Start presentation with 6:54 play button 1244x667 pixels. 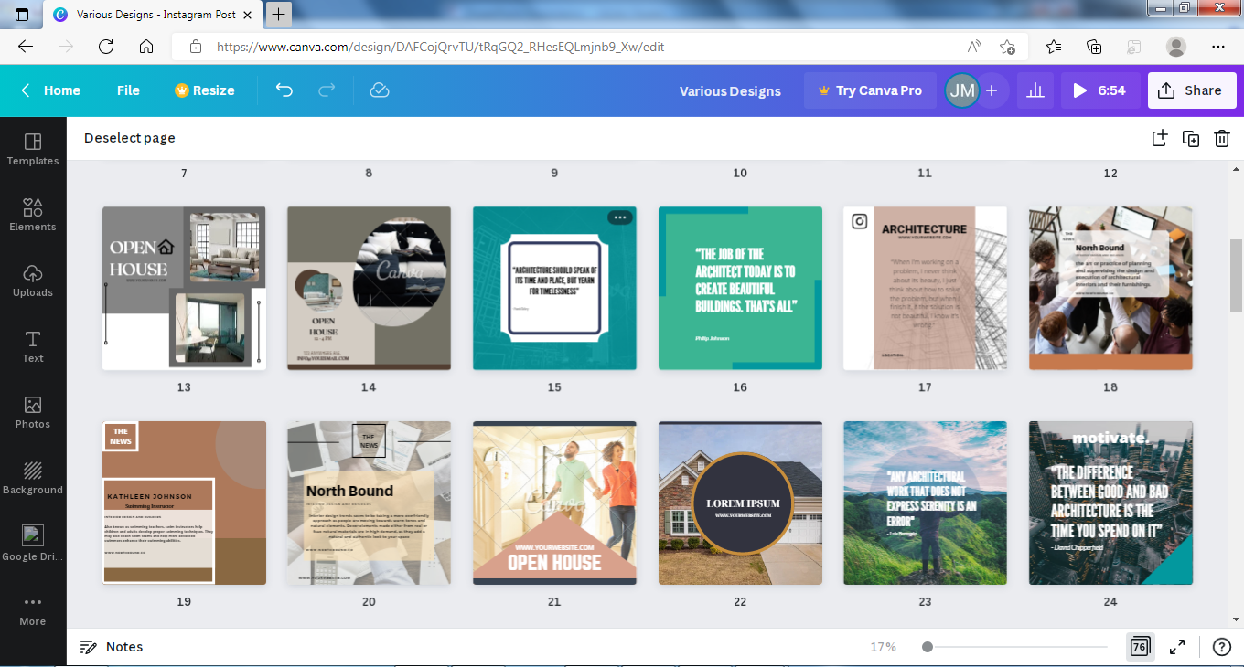point(1100,90)
